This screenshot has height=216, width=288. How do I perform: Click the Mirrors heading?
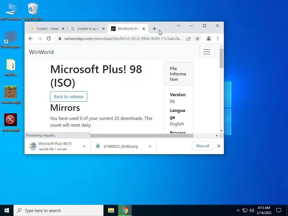click(x=65, y=108)
